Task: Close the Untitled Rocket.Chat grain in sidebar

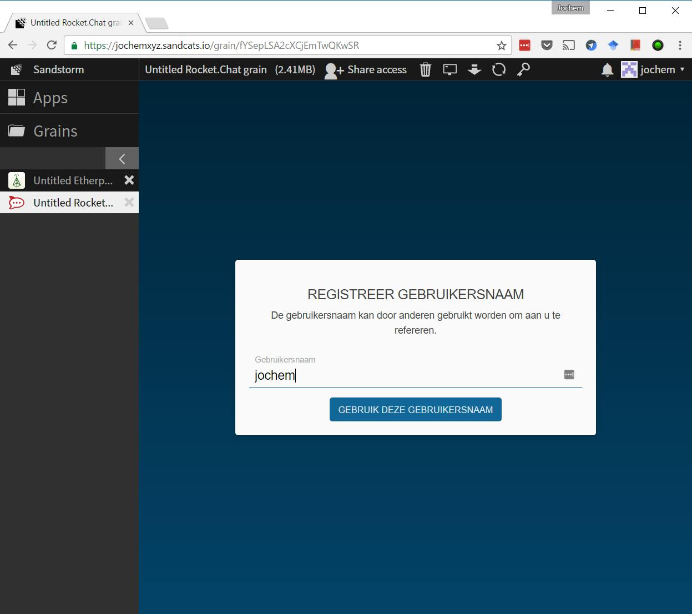Action: (x=129, y=202)
